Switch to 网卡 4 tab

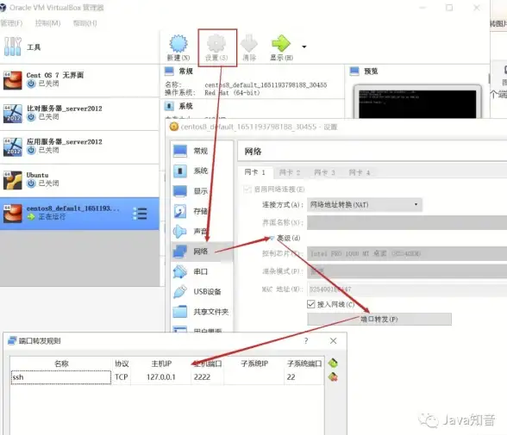pos(360,172)
